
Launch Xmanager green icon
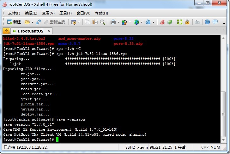pos(170,22)
